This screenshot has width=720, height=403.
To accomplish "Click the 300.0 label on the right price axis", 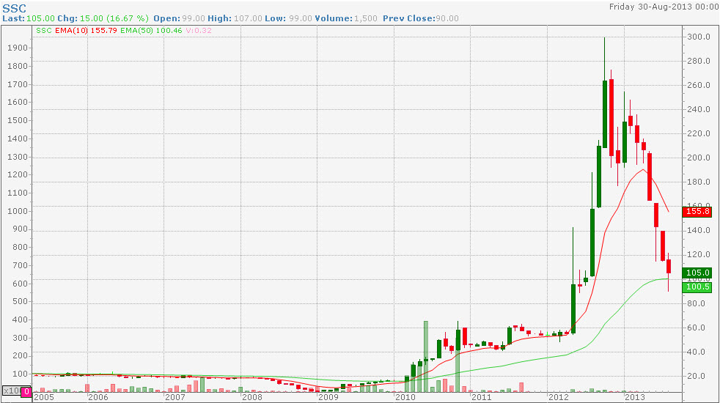I will click(x=698, y=37).
